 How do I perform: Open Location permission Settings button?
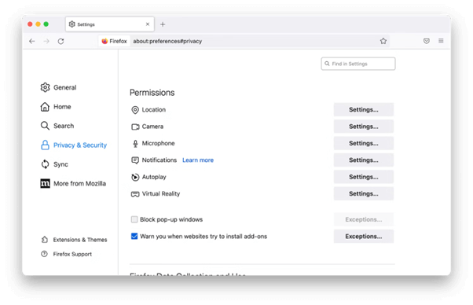tap(364, 109)
